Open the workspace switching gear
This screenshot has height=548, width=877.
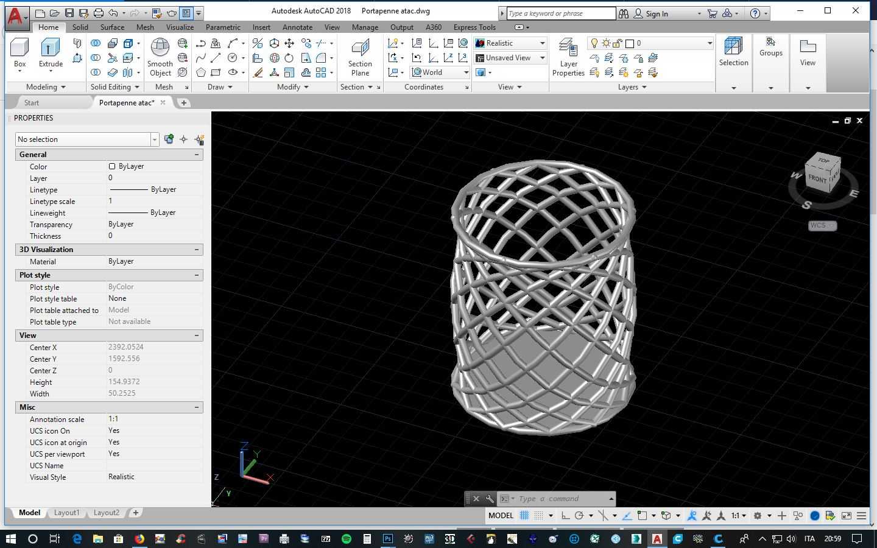coord(758,516)
